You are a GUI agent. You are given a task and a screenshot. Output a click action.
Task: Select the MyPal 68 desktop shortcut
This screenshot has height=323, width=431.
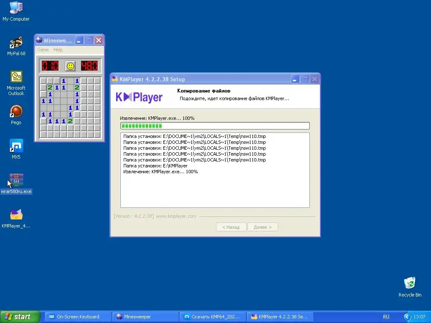tap(16, 45)
